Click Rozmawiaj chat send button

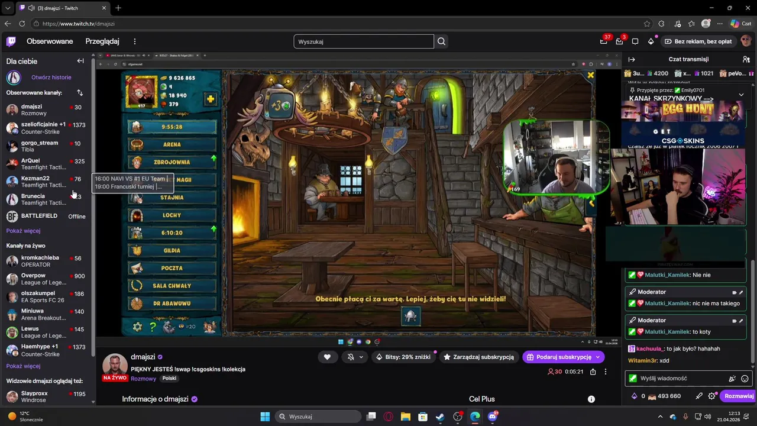pos(739,396)
